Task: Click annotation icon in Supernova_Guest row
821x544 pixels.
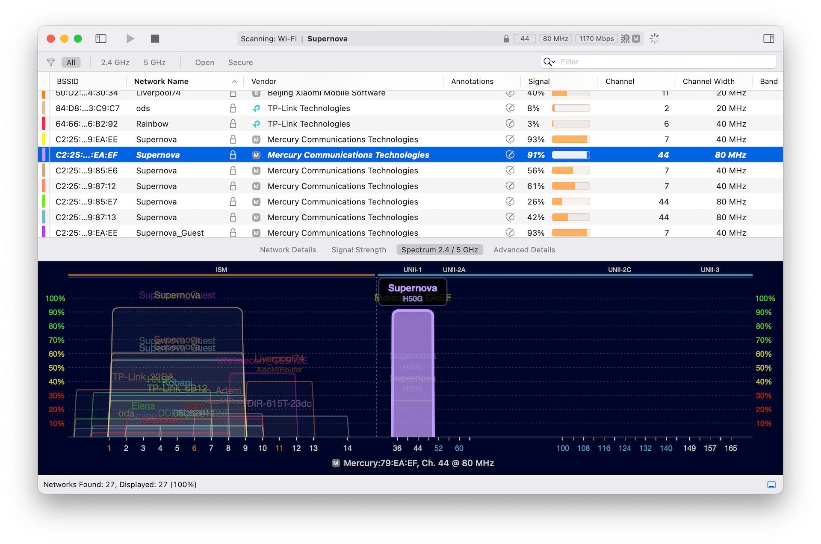Action: (x=510, y=233)
